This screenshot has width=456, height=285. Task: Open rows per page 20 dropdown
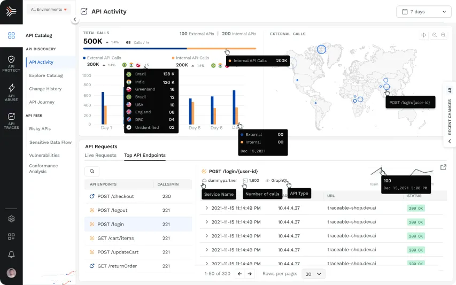tap(313, 274)
